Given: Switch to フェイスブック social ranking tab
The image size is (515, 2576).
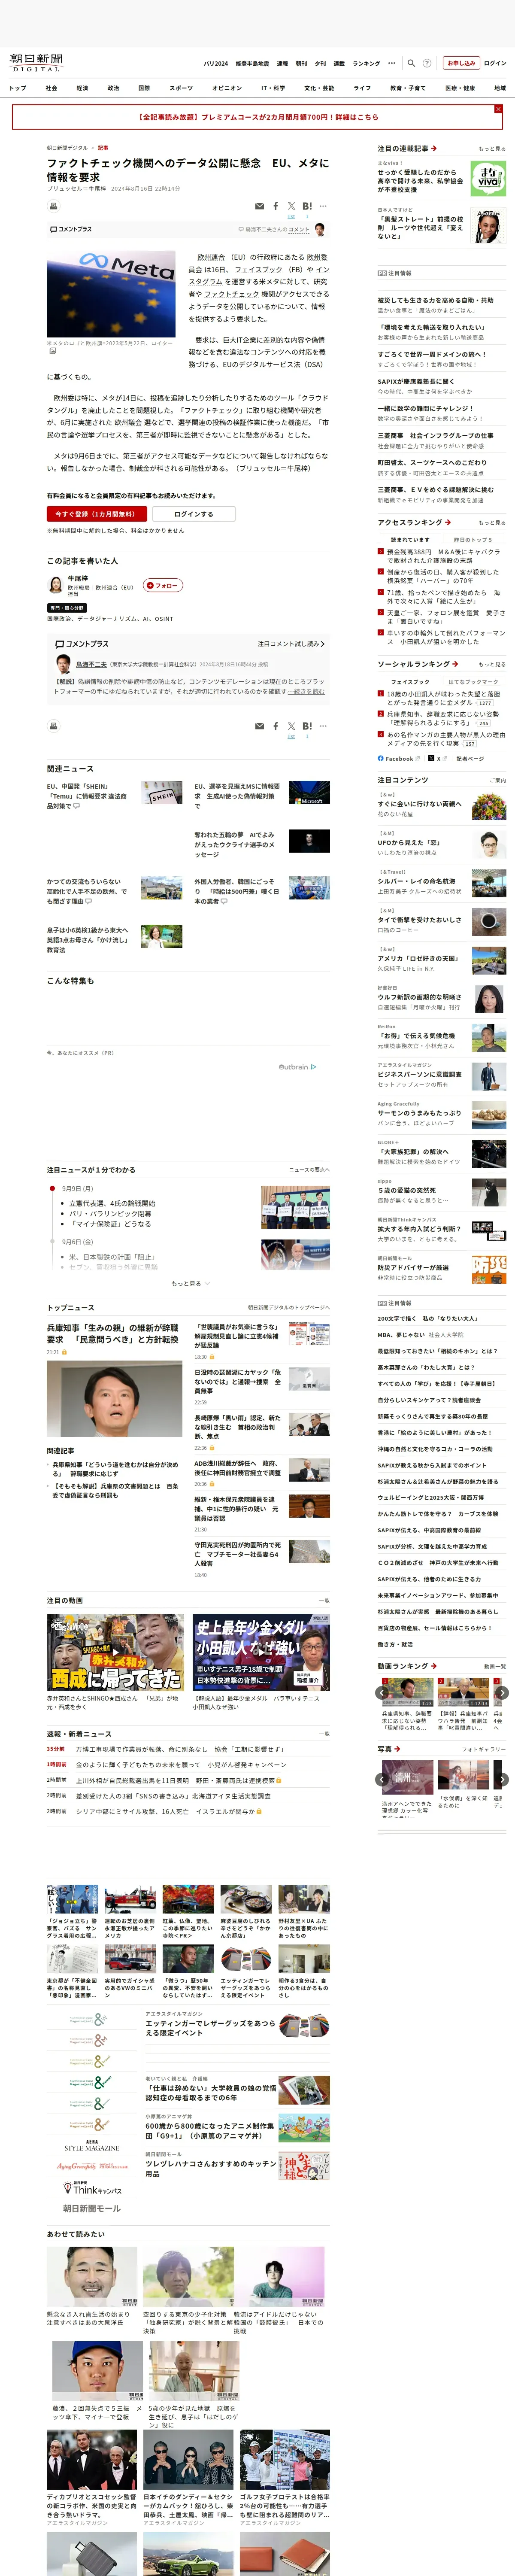Looking at the screenshot, I should (410, 681).
